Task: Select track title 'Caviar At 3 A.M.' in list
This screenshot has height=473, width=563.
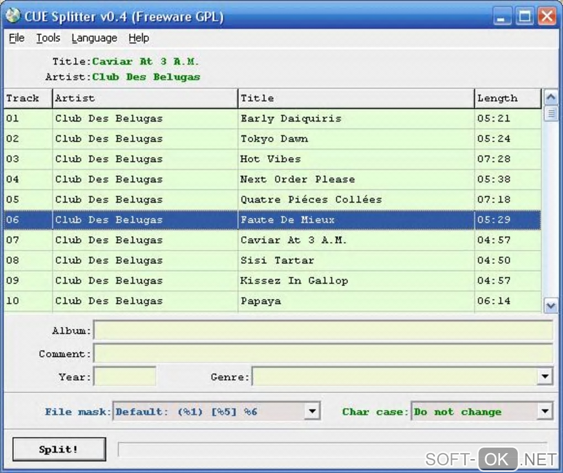Action: [294, 240]
